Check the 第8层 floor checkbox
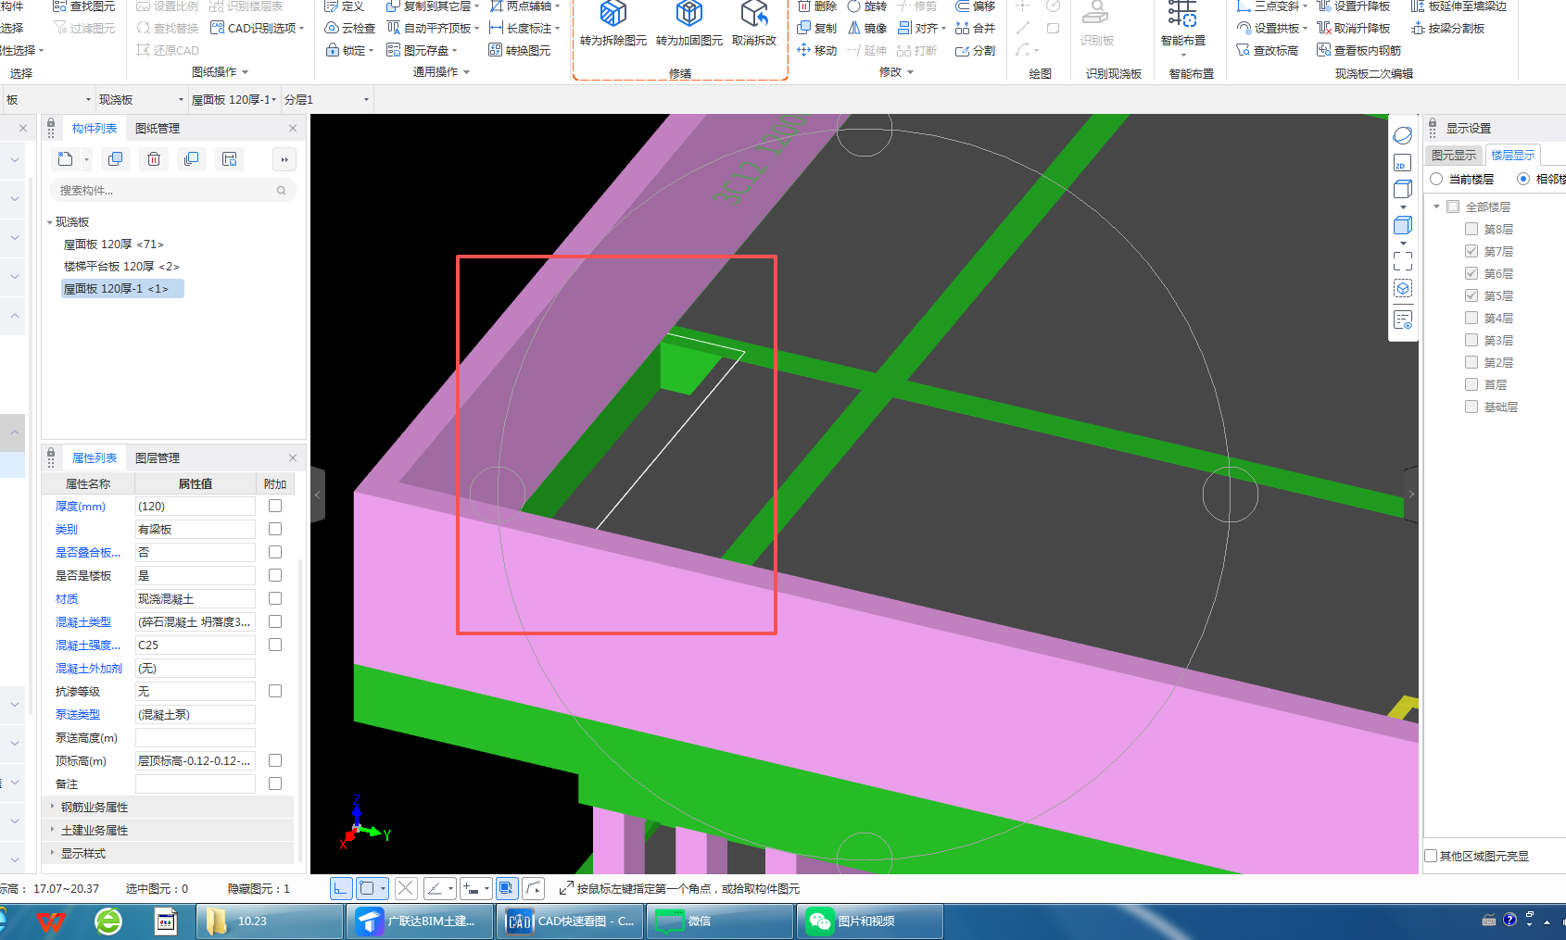 [x=1471, y=229]
